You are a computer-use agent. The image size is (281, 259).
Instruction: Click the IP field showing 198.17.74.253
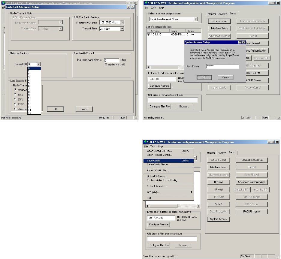point(161,218)
